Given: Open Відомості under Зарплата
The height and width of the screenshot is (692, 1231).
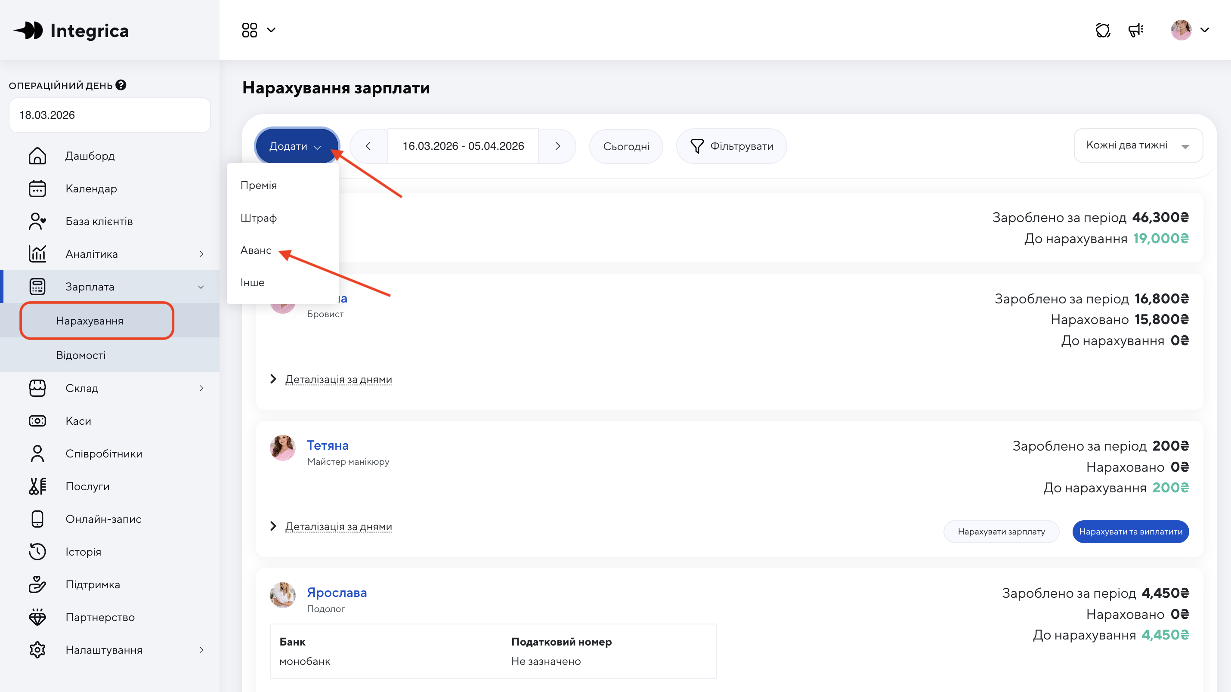Looking at the screenshot, I should (x=81, y=355).
